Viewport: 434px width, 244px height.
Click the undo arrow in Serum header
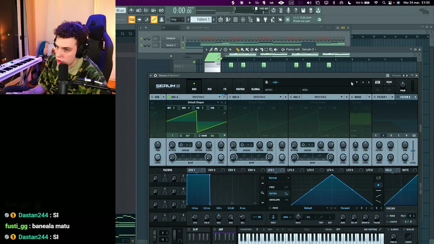[377, 90]
